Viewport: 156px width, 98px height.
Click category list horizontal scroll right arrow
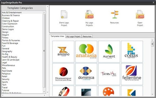click(x=44, y=95)
